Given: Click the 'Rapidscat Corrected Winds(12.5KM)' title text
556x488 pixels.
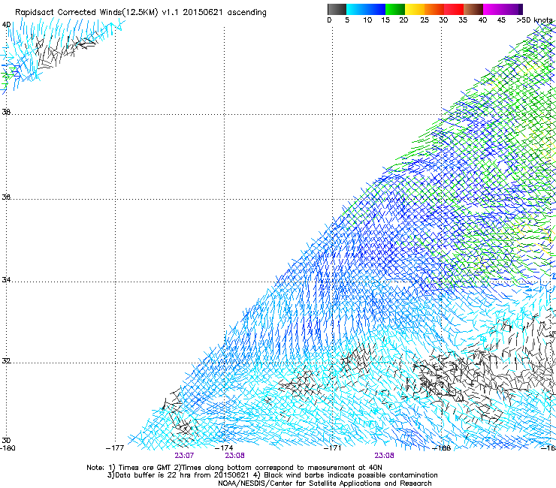Looking at the screenshot, I should point(86,13).
